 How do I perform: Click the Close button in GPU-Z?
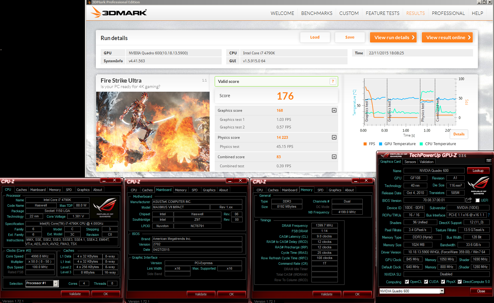[x=481, y=291]
